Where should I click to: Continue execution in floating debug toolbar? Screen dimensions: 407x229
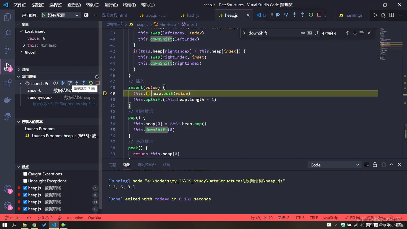coord(278,15)
